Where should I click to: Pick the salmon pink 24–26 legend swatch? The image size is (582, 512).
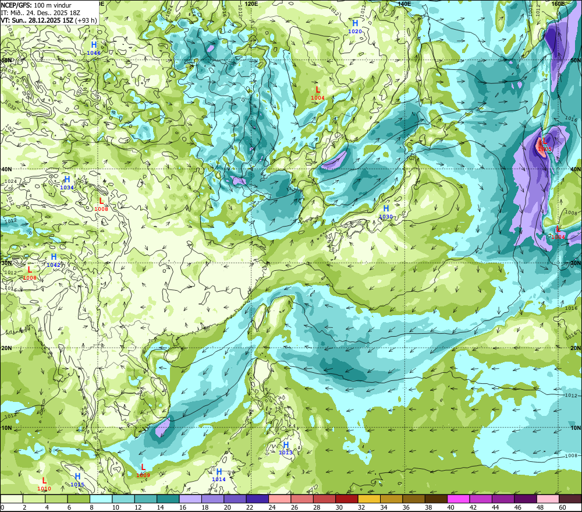[x=280, y=499]
